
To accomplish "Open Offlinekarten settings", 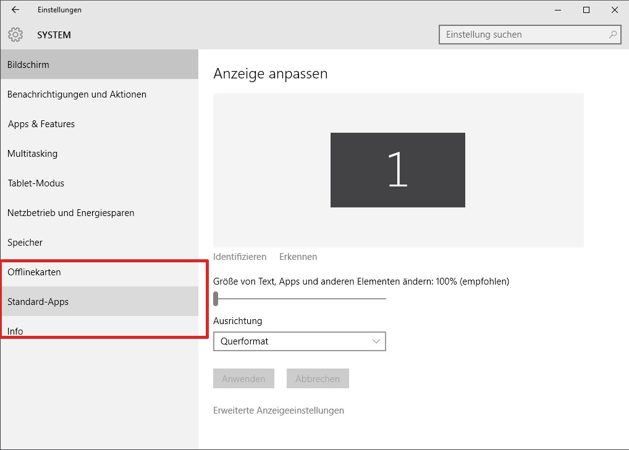I will [x=99, y=272].
